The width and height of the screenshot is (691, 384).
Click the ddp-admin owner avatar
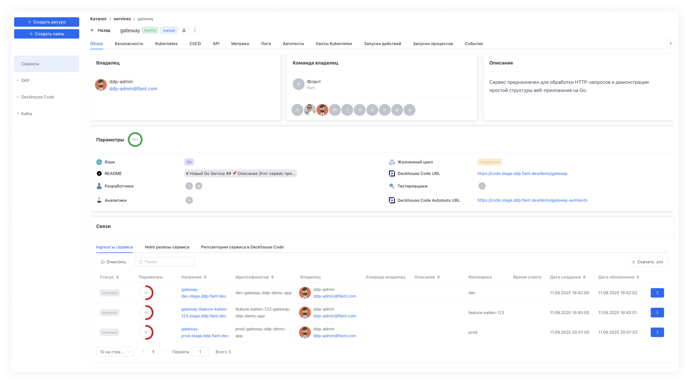coord(101,85)
